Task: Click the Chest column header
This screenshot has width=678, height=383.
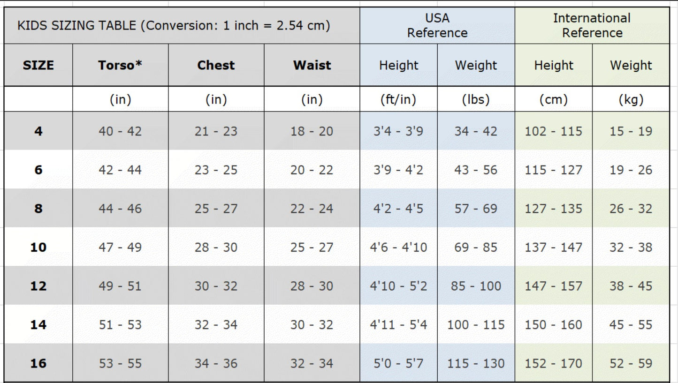Action: coord(216,65)
